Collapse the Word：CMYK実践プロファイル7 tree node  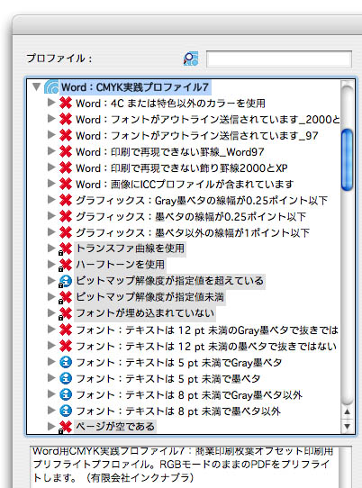pyautogui.click(x=37, y=86)
